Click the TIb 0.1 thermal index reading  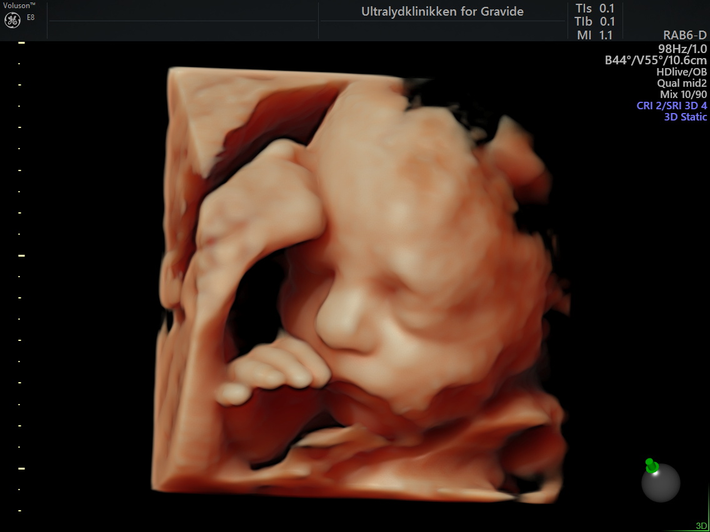(594, 22)
